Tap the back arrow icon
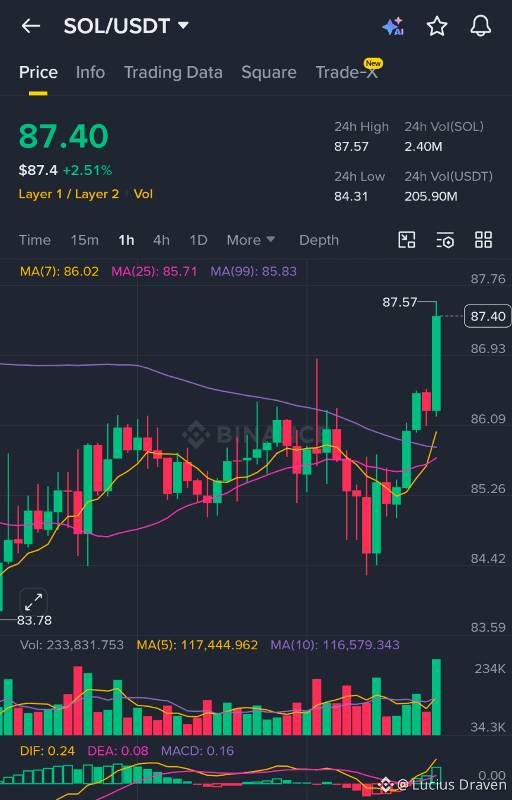Screen dimensions: 512x800 (31, 26)
